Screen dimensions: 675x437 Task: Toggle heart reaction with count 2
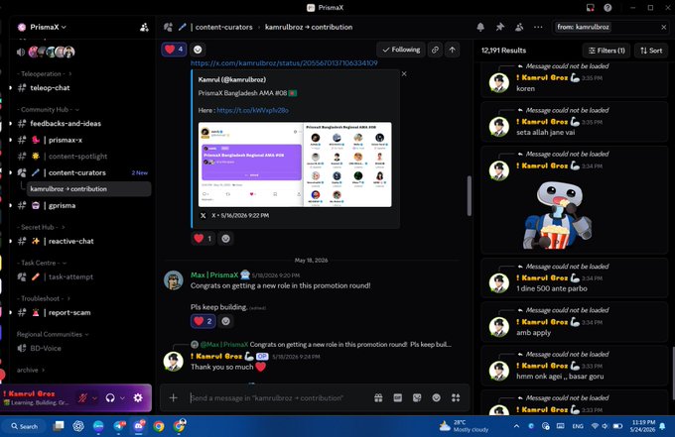(x=203, y=321)
